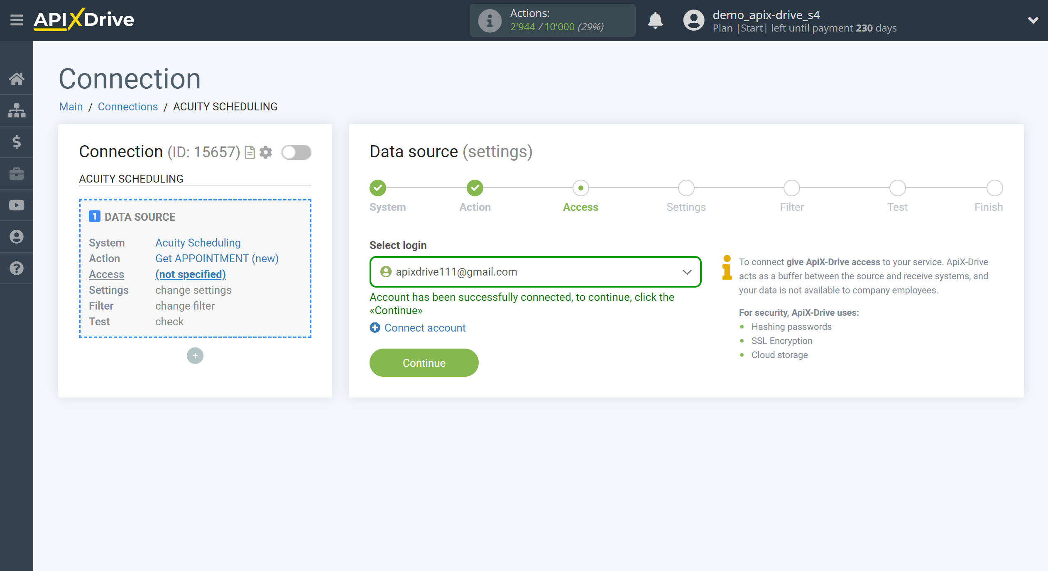Open the notifications bell
Image resolution: width=1048 pixels, height=571 pixels.
pos(655,20)
